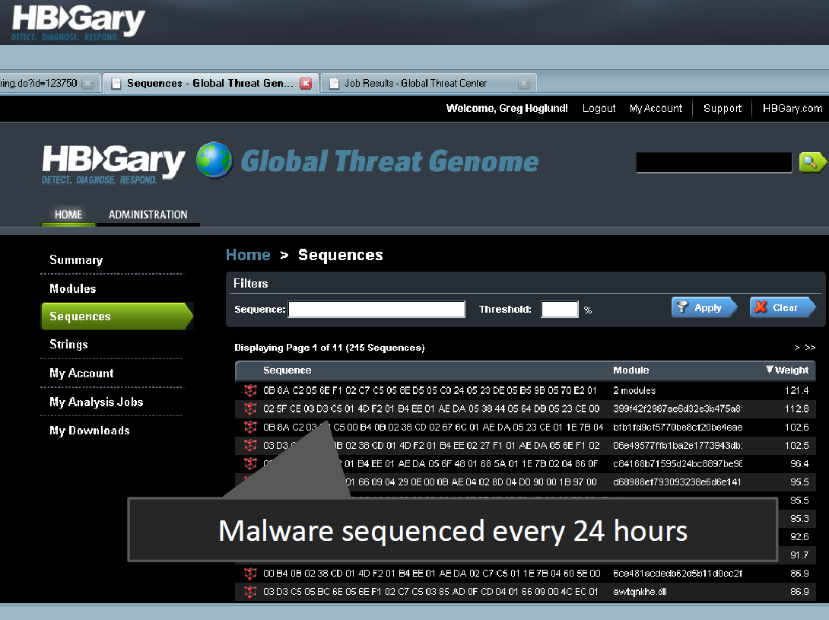The width and height of the screenshot is (829, 620).
Task: Click malware icon on 6ce481acdedb row
Action: pos(251,574)
